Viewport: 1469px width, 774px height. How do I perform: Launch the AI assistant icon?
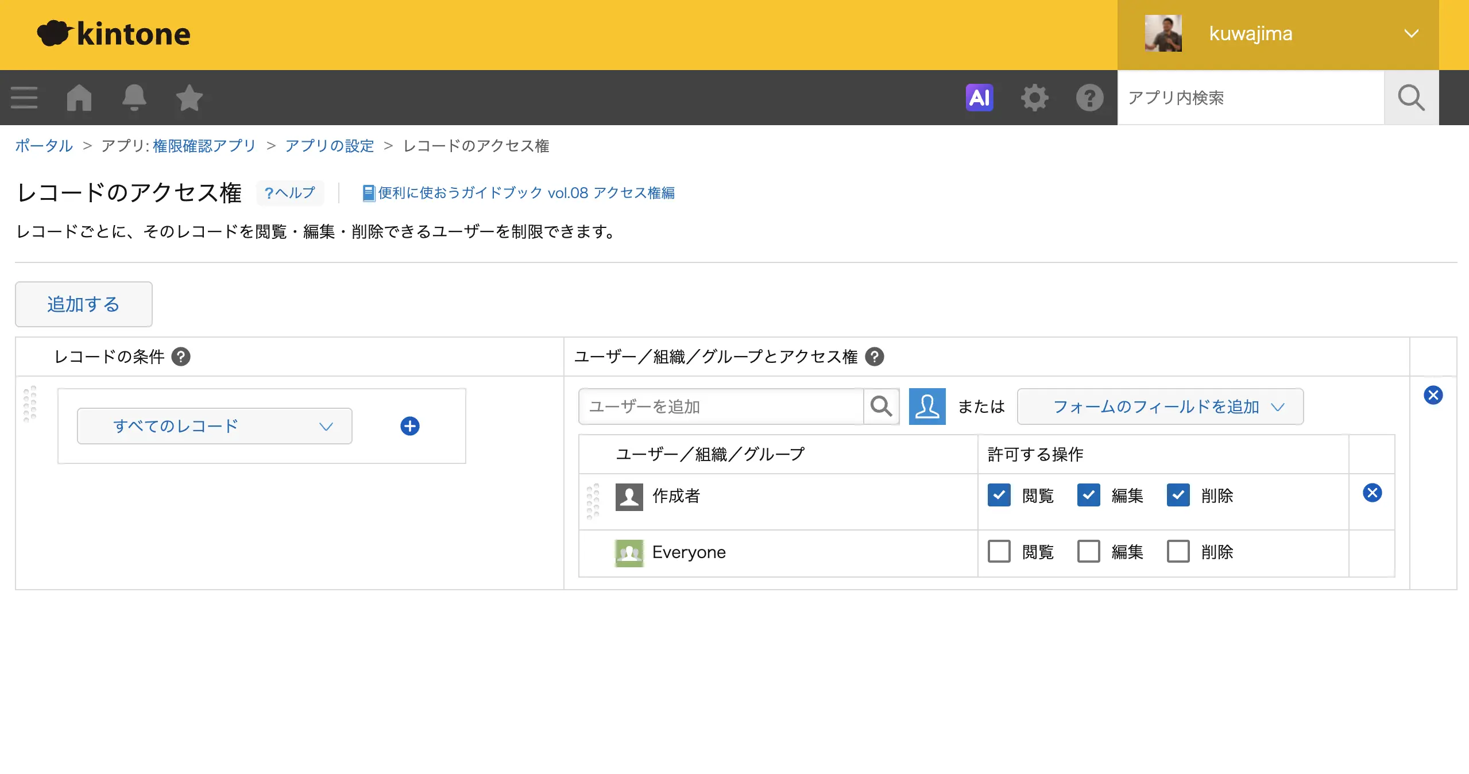coord(979,98)
